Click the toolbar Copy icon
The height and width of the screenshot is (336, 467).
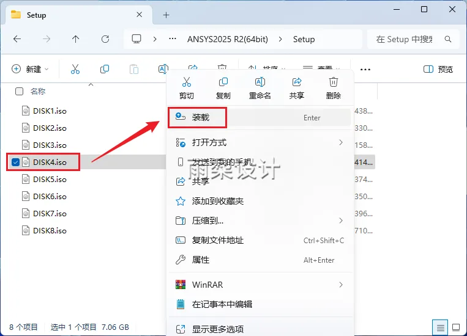click(105, 69)
